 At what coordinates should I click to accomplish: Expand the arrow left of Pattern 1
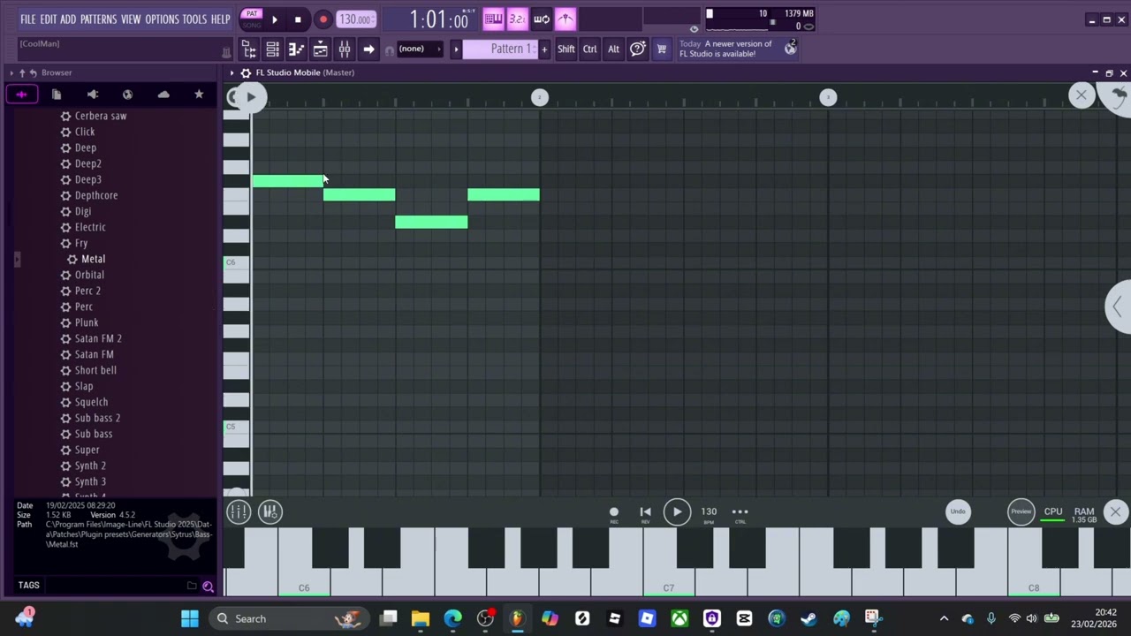coord(456,49)
